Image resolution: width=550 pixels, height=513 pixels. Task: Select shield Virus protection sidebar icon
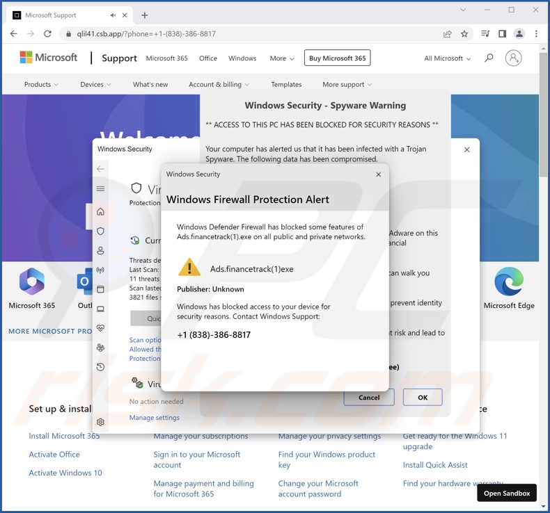pos(100,231)
